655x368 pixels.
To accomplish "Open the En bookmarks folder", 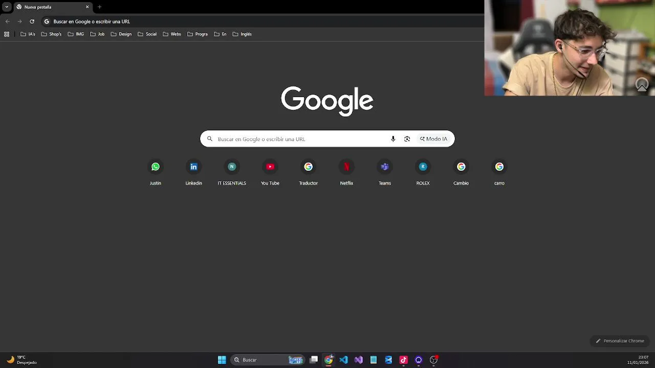I will pos(220,34).
